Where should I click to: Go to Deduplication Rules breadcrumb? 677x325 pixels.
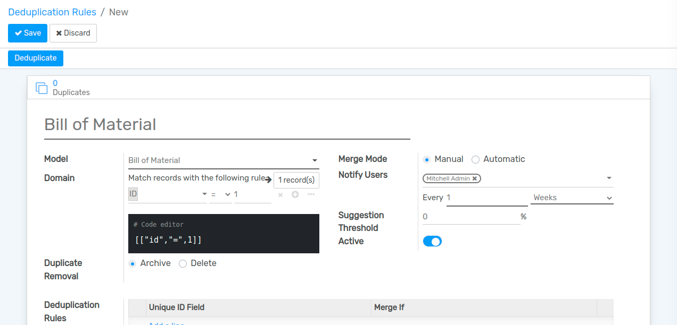click(x=52, y=12)
